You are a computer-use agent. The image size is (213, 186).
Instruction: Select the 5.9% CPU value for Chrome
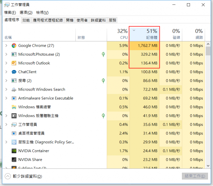[x=123, y=46]
